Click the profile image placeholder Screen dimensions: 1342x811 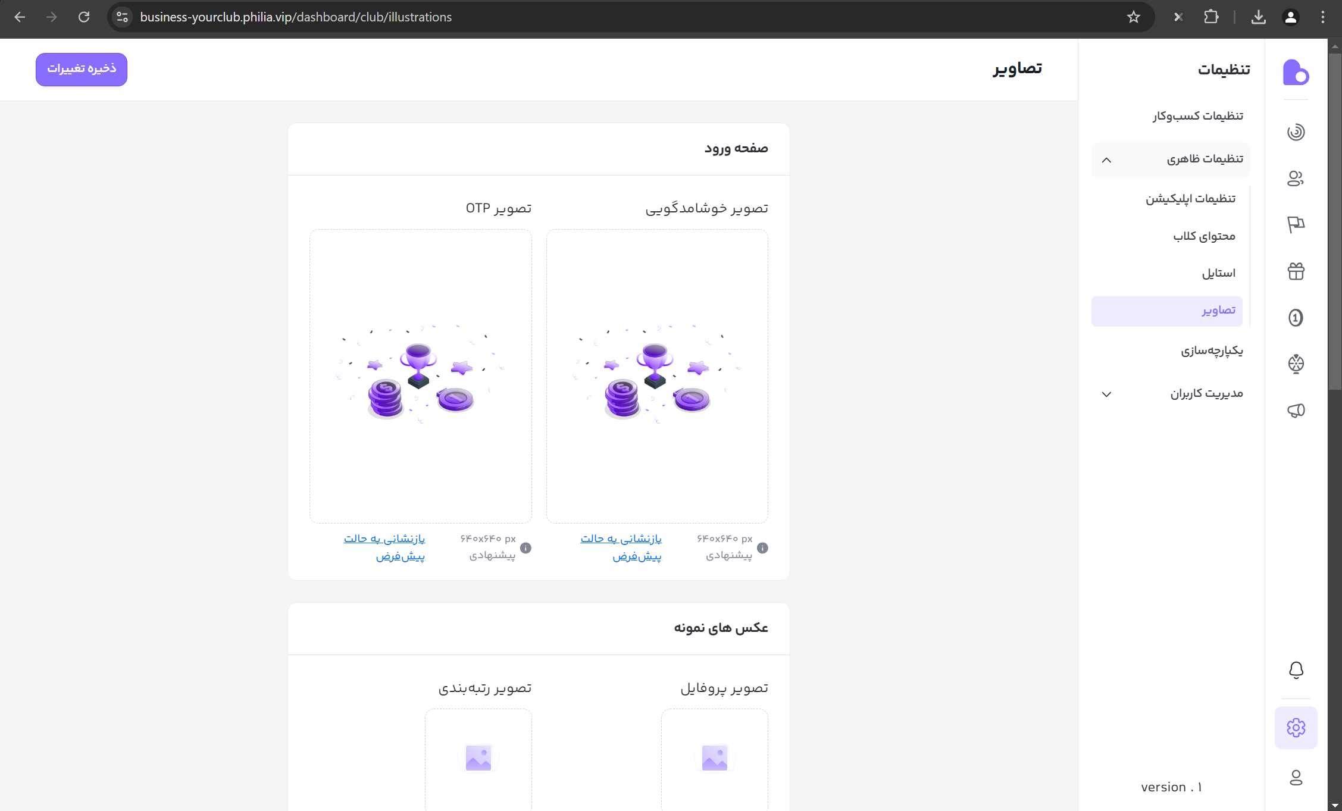point(714,759)
